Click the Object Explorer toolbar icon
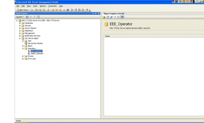The height and width of the screenshot is (123, 204). click(79, 10)
